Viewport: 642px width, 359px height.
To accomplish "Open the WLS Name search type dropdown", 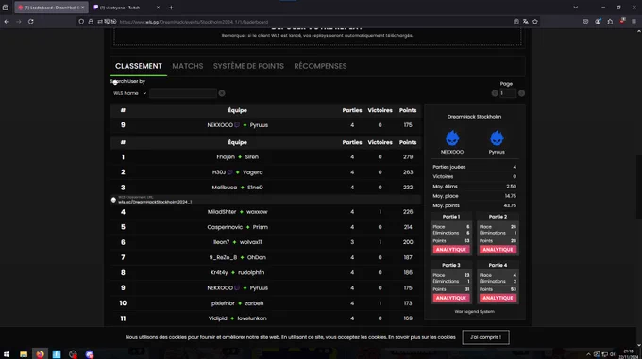I will tap(129, 93).
